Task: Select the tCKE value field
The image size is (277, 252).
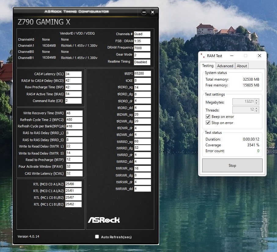Action: pyautogui.click(x=142, y=81)
